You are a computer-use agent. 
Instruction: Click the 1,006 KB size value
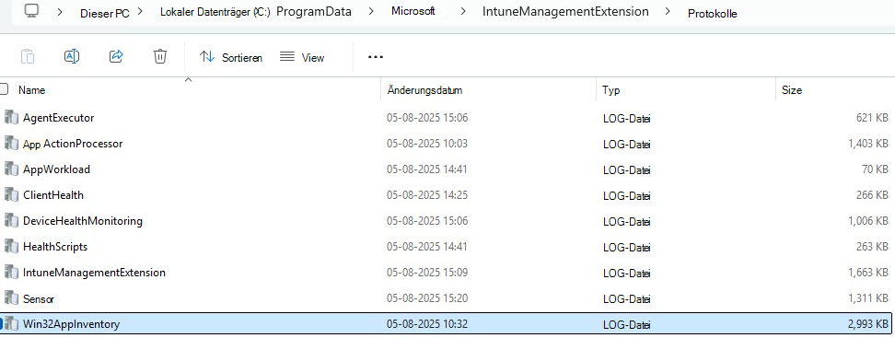click(x=867, y=221)
